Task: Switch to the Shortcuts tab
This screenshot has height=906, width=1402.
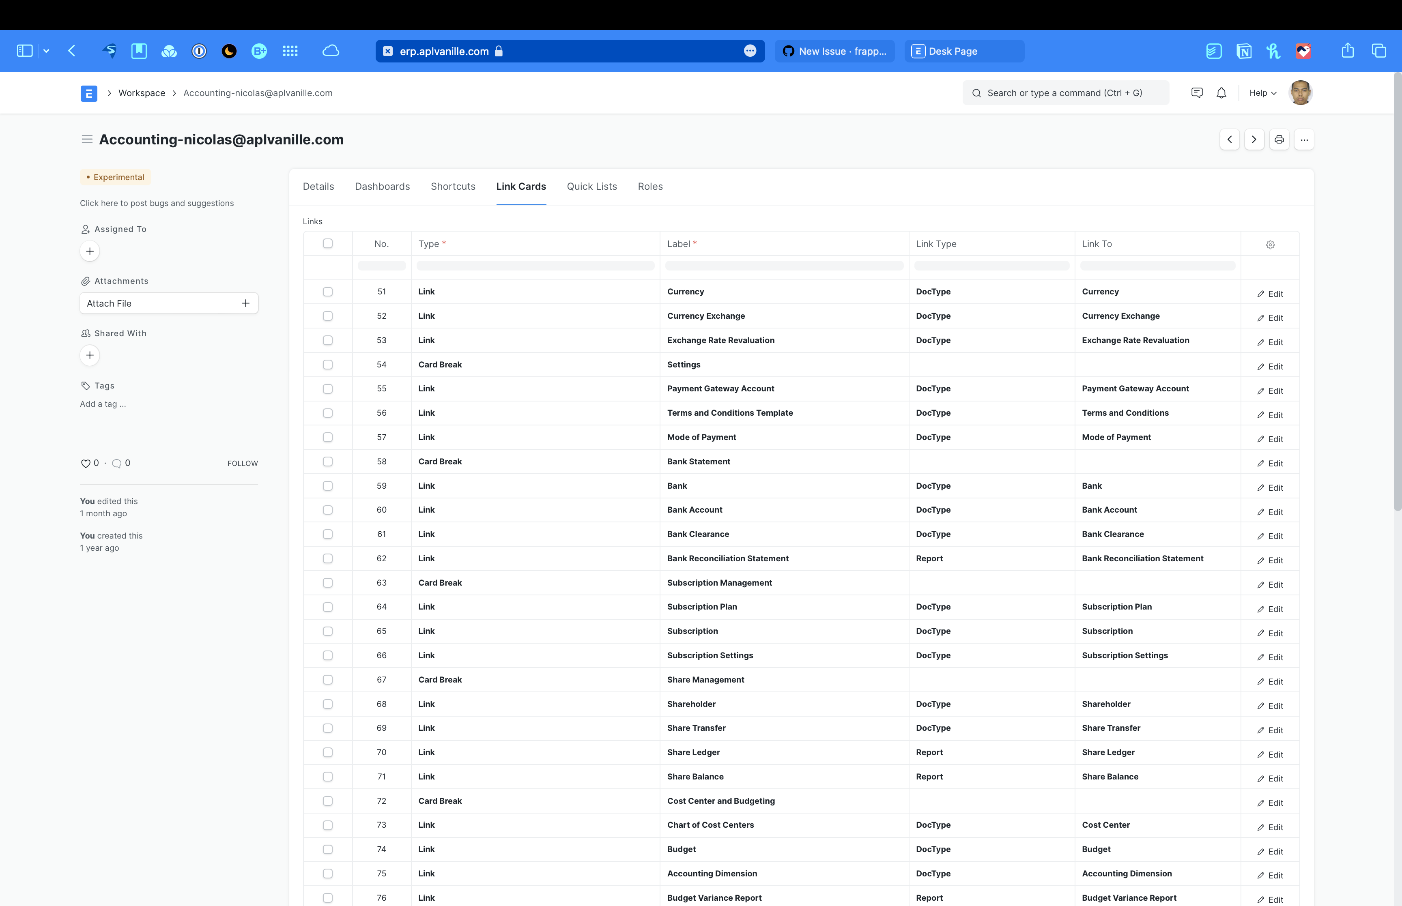Action: [452, 187]
